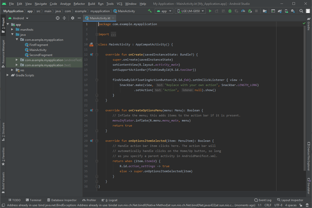Viewport: 312px width, 208px height.
Task: Open the Event Log button
Action: (x=263, y=200)
